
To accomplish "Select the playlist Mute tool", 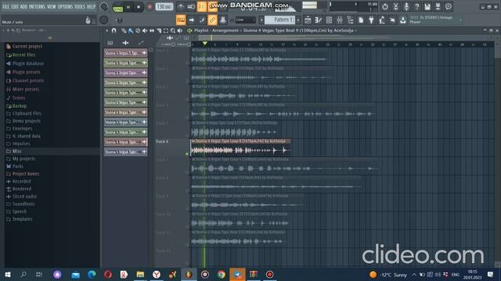I will [x=145, y=30].
